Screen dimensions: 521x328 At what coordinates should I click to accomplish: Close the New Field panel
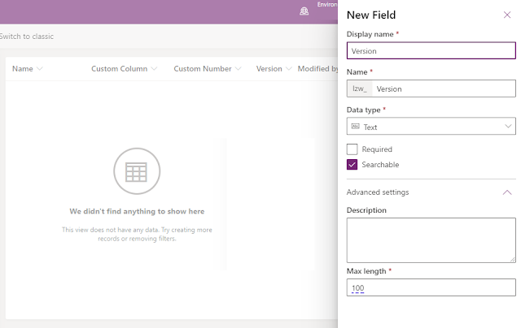507,15
